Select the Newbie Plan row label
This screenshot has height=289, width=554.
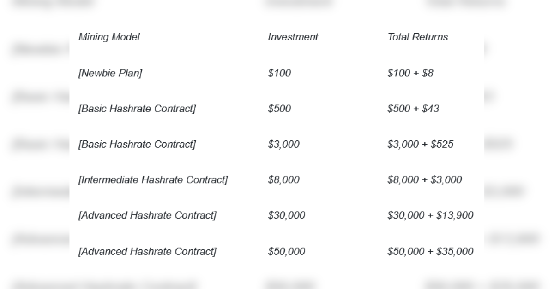[x=110, y=73]
